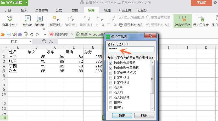Enable 插入超链接 checkbox

point(110,97)
